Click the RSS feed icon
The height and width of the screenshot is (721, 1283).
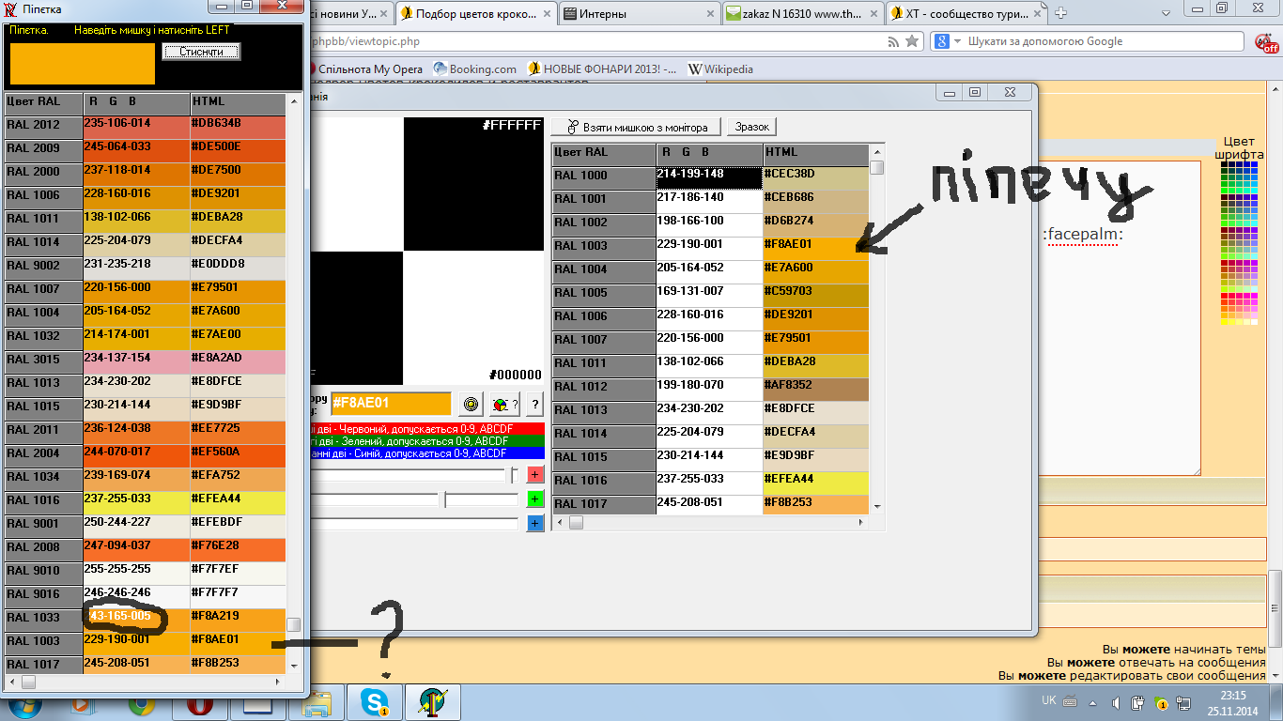coord(893,42)
